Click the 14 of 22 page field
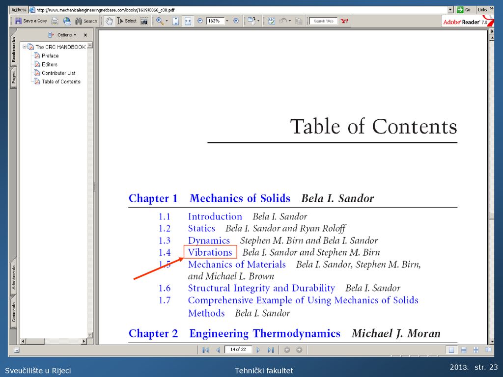This screenshot has height=377, width=503. click(238, 350)
